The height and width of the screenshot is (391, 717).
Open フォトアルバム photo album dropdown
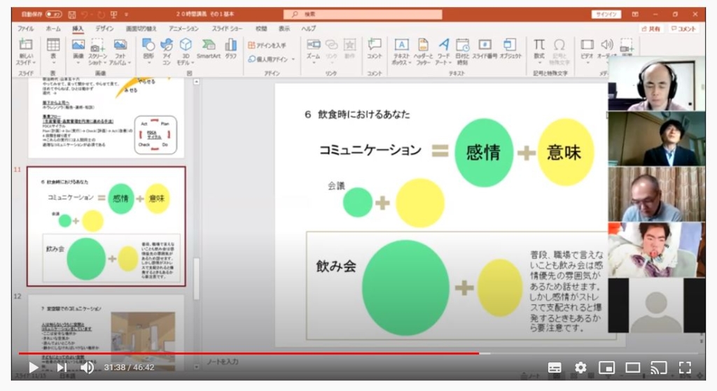coord(120,51)
